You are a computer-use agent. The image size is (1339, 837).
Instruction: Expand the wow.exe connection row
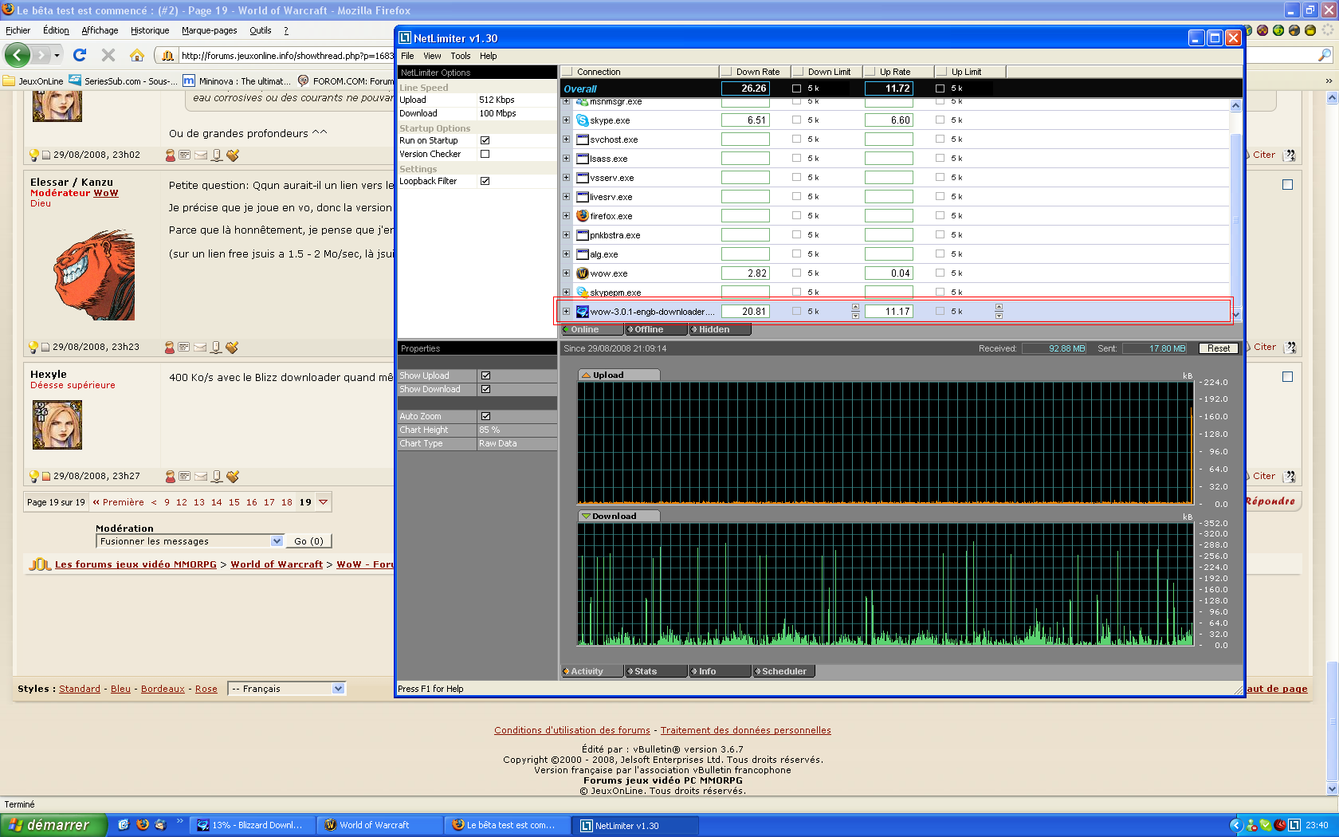pos(566,273)
